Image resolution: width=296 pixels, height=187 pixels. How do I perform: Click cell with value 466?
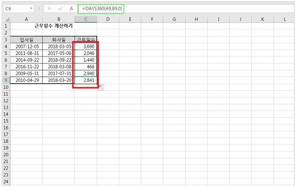86,67
